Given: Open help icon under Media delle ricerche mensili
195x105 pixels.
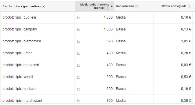Looking at the screenshot, I should [x=107, y=8].
